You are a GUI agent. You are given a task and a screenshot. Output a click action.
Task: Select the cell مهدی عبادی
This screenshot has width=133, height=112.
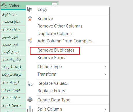13,90
